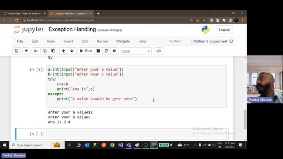The height and width of the screenshot is (159, 283).
Task: Click the Trusted notebook indicator
Action: (174, 41)
